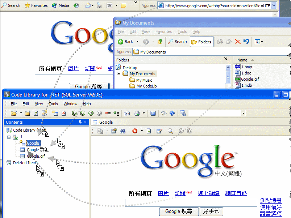
Task: Click the 進階搜尋 link beside the search box
Action: pos(271,201)
